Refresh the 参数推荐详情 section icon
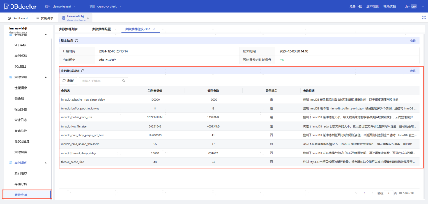This screenshot has height=204, width=428. pos(83,71)
